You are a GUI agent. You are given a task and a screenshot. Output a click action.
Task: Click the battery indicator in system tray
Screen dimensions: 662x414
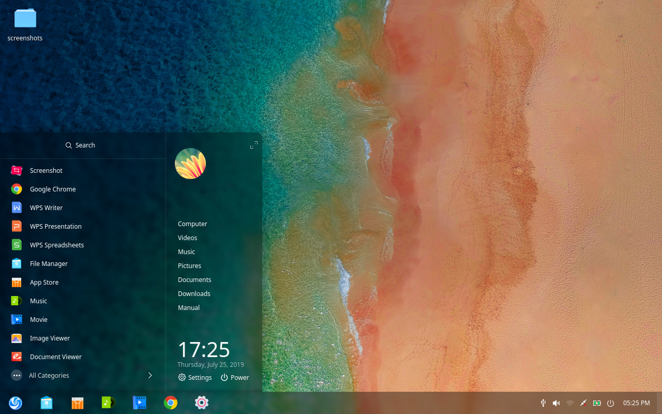pos(597,403)
